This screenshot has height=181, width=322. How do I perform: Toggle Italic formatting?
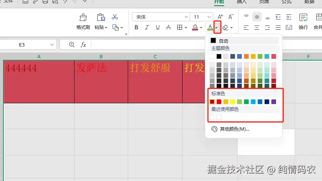(147, 27)
